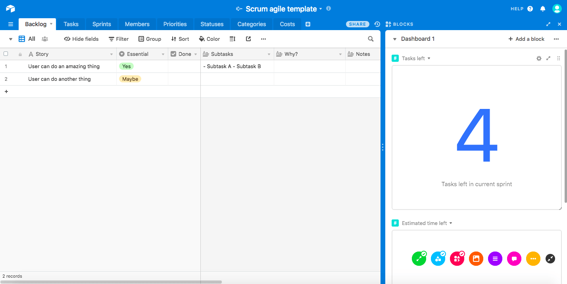This screenshot has height=284, width=567.
Task: Switch to the Members tab
Action: 137,24
